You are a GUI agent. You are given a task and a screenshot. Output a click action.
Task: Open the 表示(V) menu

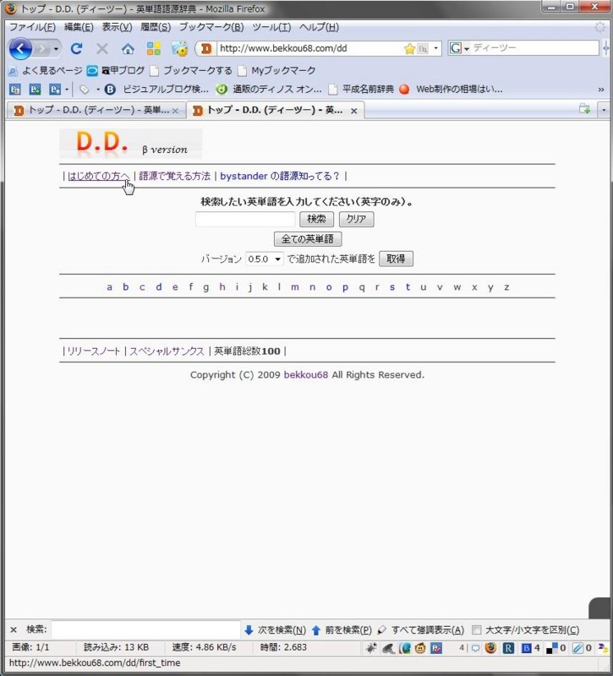pos(117,27)
